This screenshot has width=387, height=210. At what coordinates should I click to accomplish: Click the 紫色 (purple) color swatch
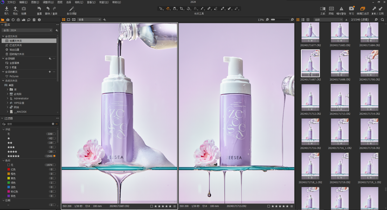9,196
